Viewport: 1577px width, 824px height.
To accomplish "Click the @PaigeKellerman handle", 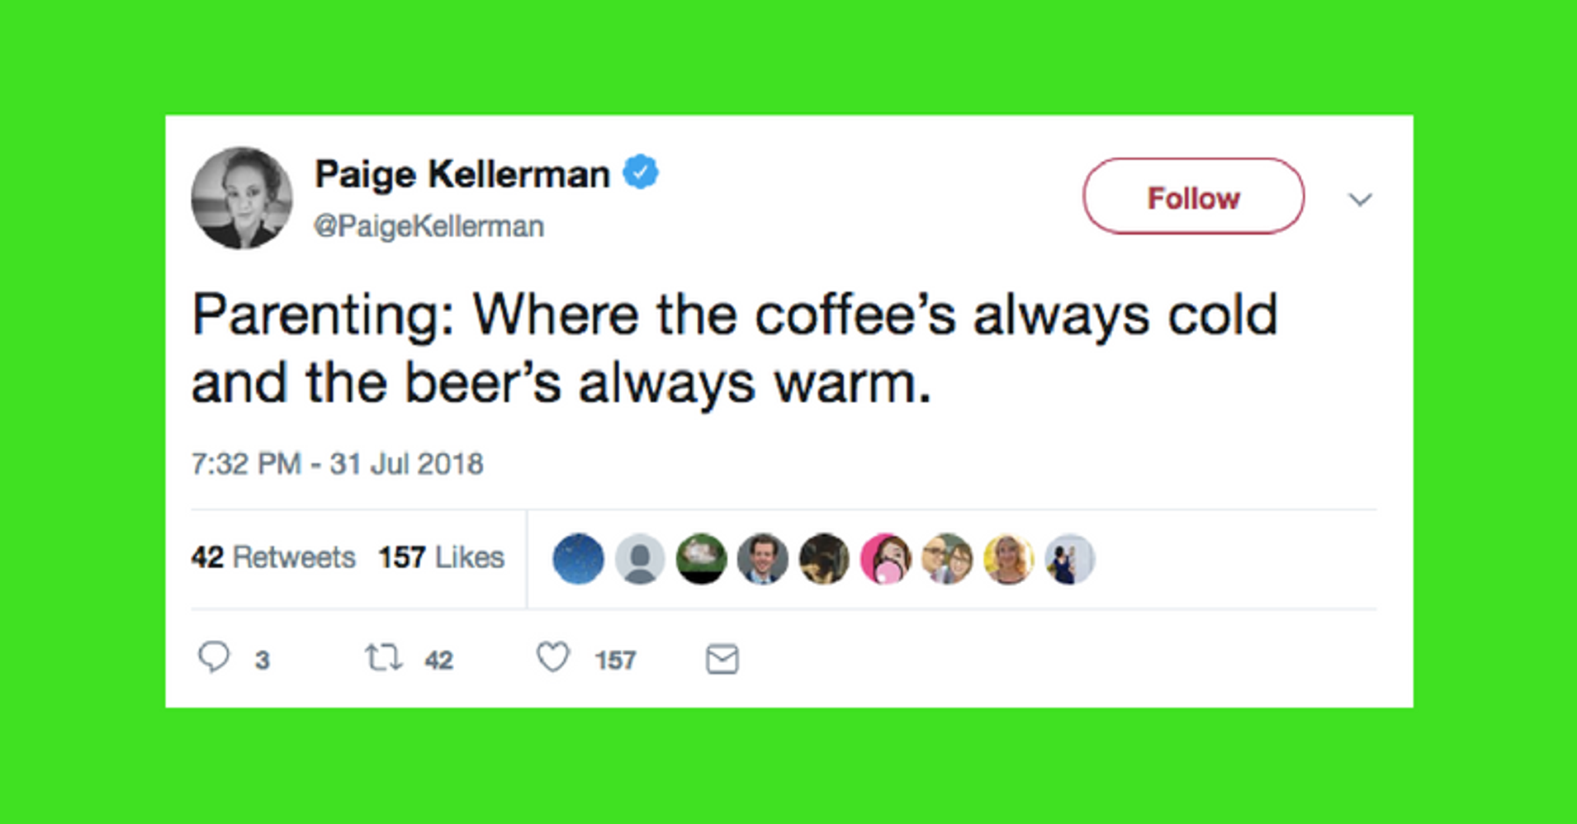I will [x=429, y=225].
